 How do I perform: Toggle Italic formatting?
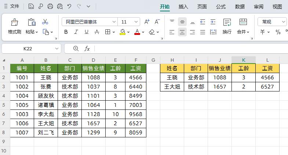click(76, 32)
